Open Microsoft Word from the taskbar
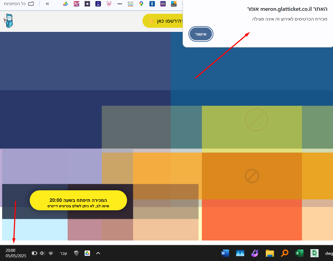Viewport: 333px width, 261px height. click(x=225, y=253)
